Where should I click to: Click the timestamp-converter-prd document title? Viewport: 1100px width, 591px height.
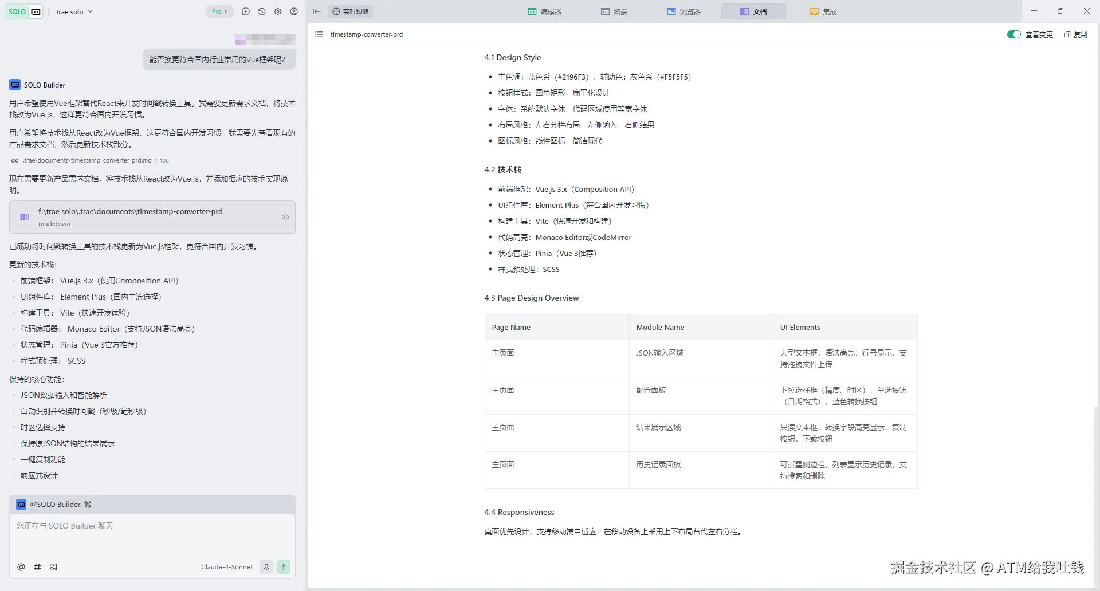click(367, 34)
